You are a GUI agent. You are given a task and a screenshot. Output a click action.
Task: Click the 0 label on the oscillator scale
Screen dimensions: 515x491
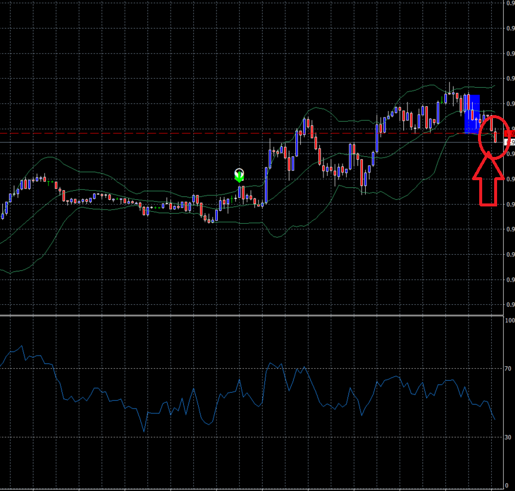tap(506, 486)
